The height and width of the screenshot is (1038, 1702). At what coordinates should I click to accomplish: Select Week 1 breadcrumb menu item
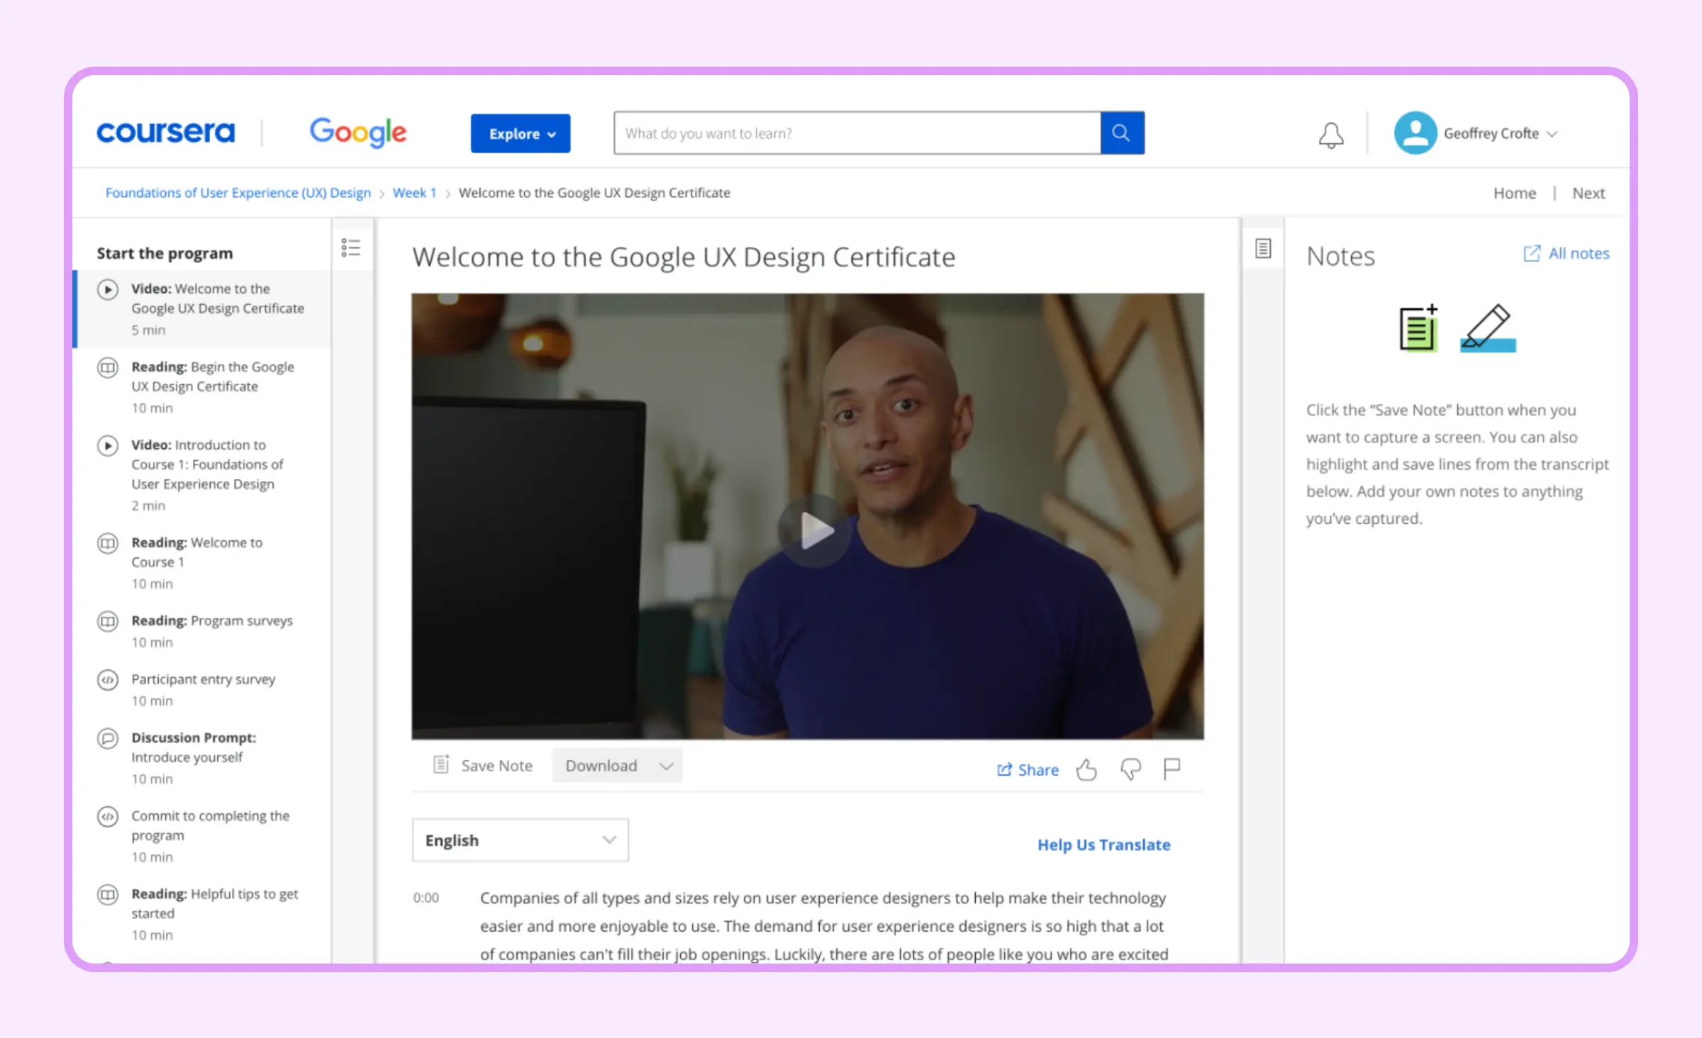pos(413,192)
